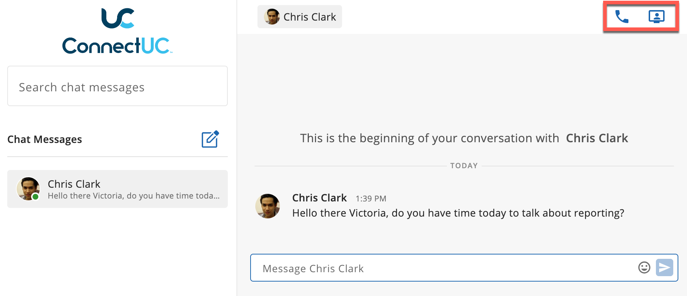The width and height of the screenshot is (687, 296).
Task: Click the message preview text in sidebar
Action: tap(134, 196)
